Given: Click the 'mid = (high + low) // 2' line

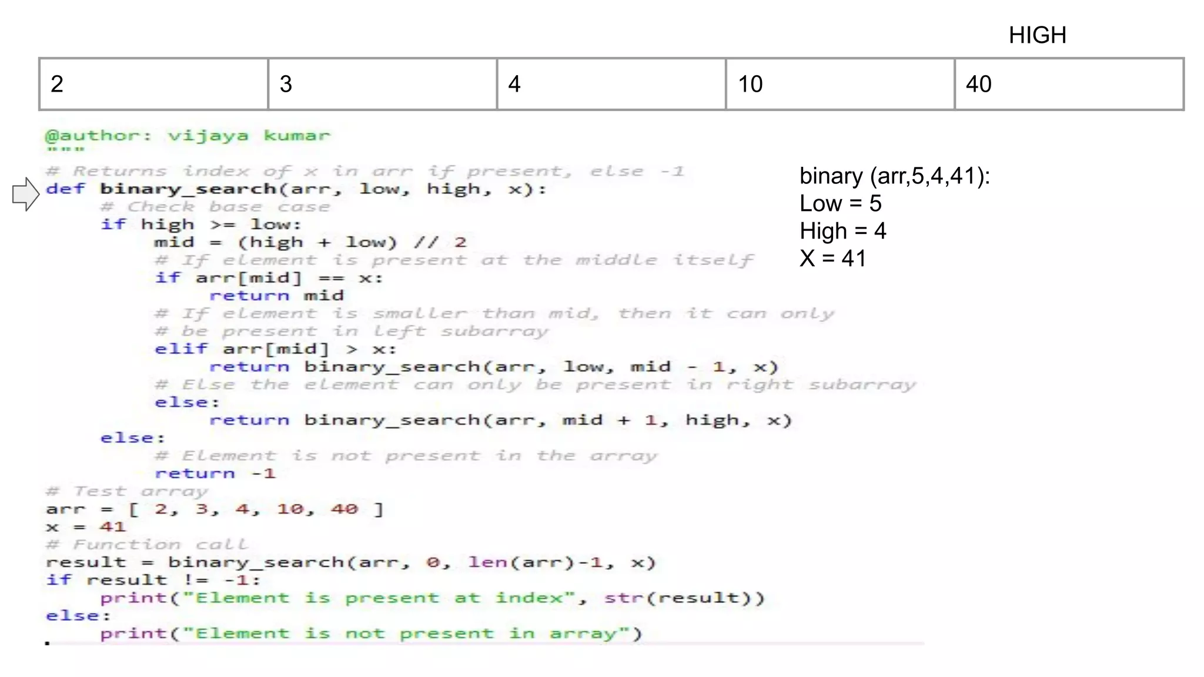Looking at the screenshot, I should pyautogui.click(x=310, y=242).
